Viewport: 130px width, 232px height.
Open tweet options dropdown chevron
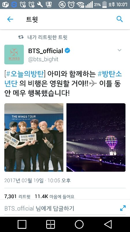tap(119, 50)
